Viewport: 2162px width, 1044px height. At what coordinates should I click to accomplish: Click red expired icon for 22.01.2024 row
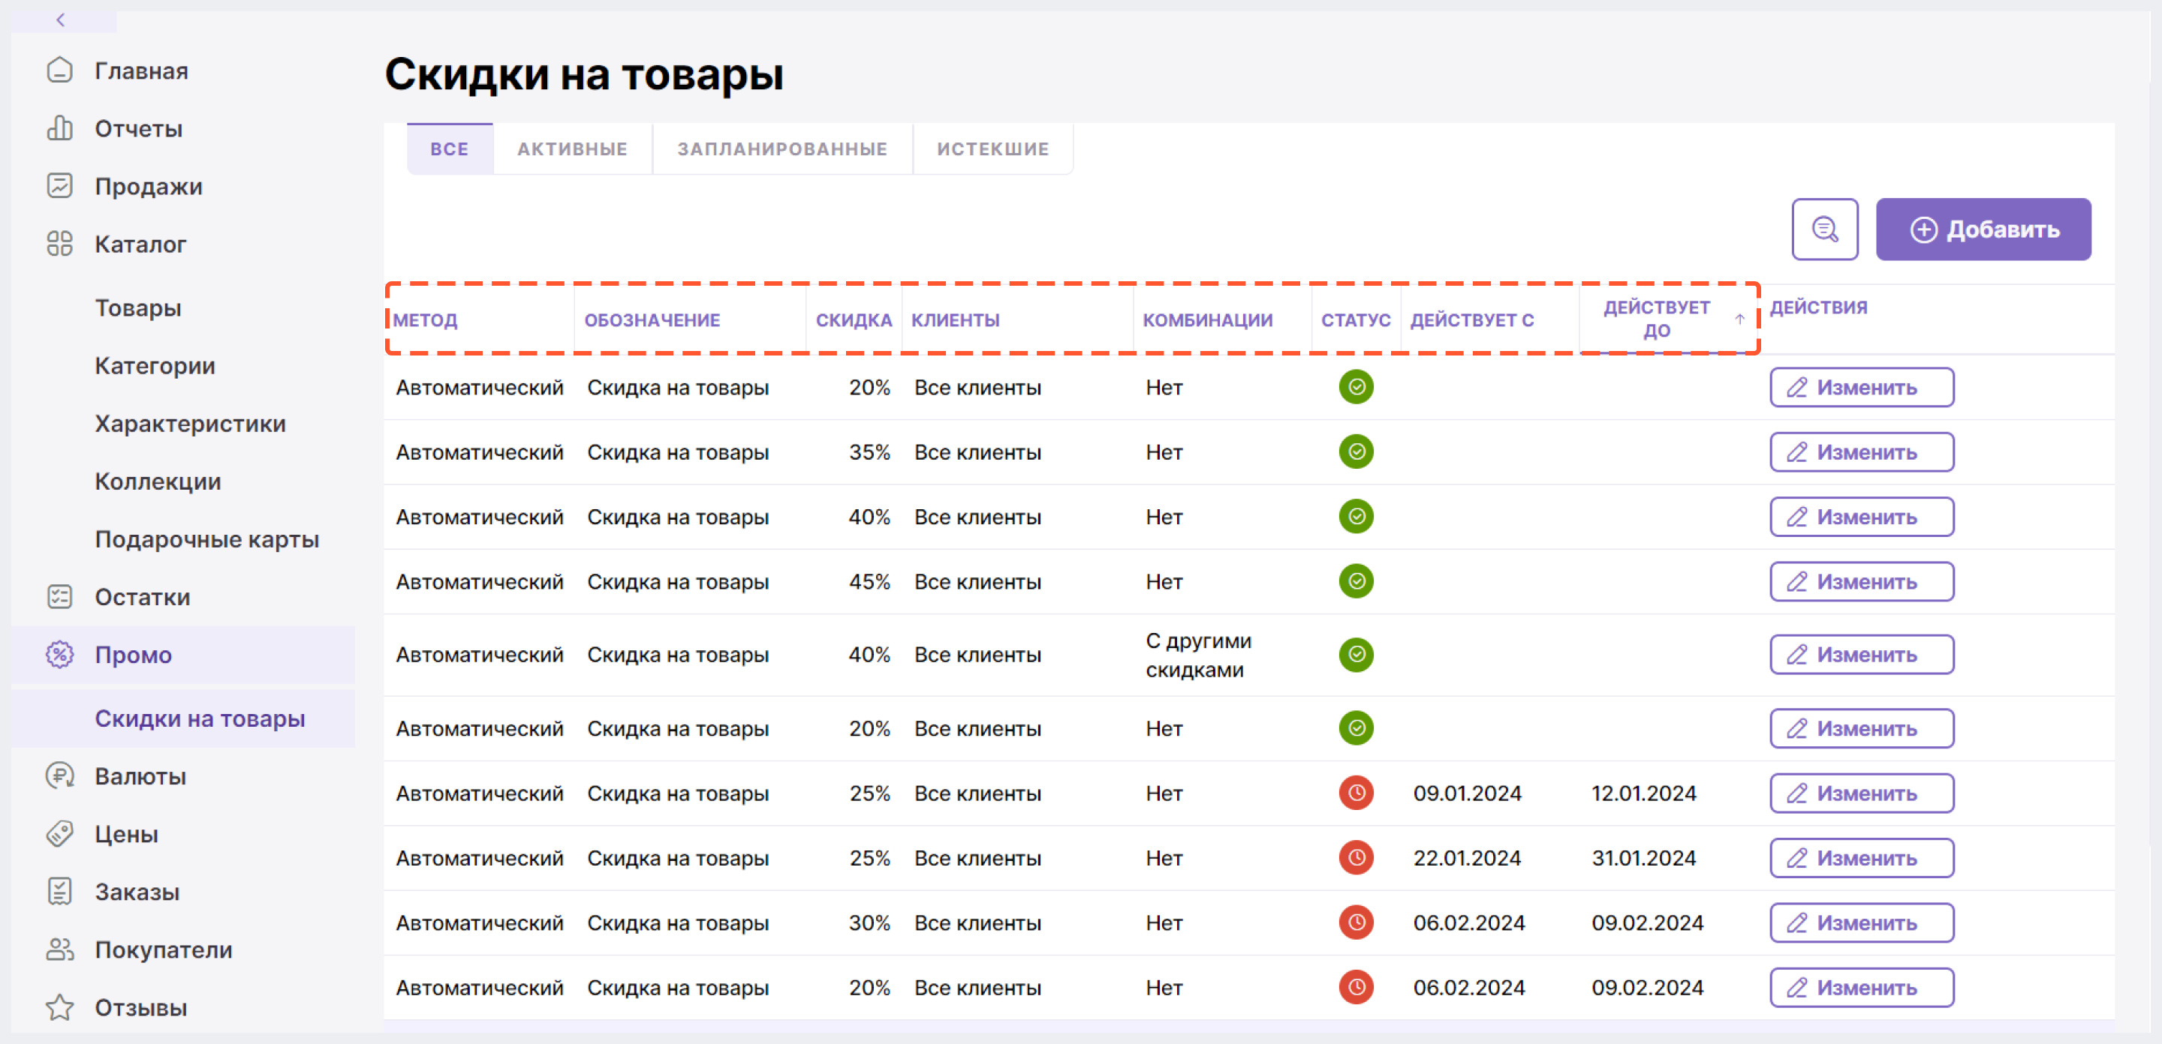(x=1357, y=858)
